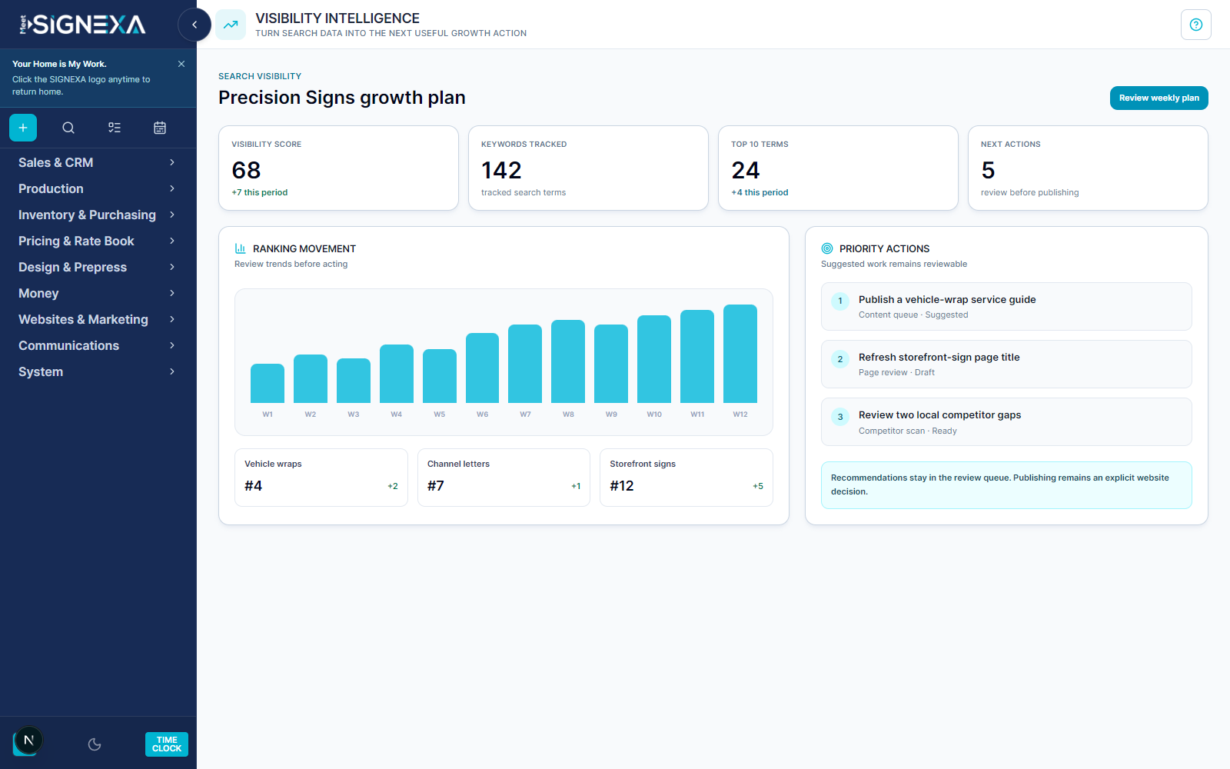Click the Visibility Intelligence trend icon
1230x769 pixels.
point(231,25)
